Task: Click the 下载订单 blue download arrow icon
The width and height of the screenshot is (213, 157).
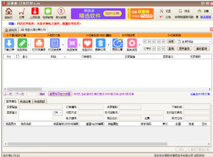Action: click(9, 45)
